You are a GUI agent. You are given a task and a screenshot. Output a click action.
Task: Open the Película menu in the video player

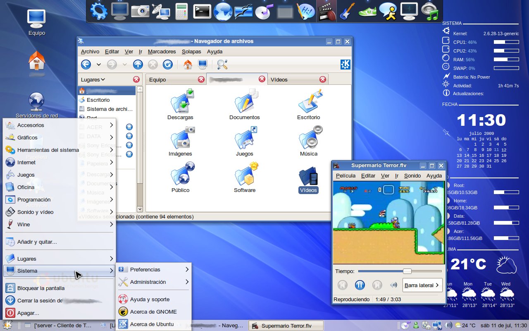coord(346,176)
